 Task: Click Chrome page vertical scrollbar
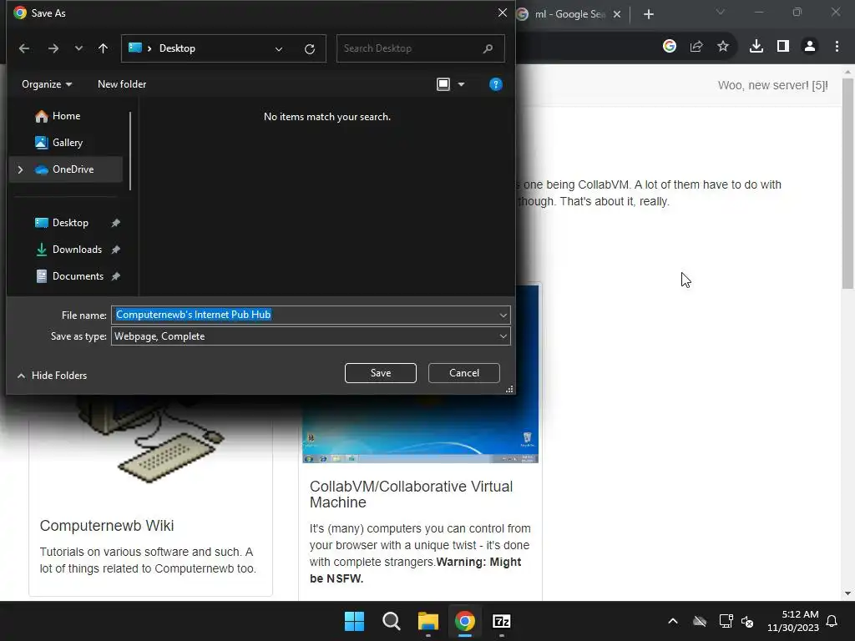pyautogui.click(x=847, y=183)
